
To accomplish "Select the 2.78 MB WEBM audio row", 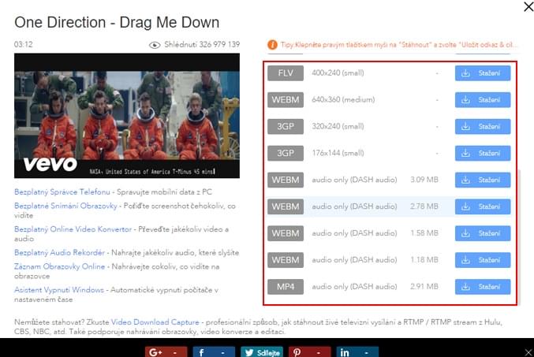I will (x=355, y=206).
